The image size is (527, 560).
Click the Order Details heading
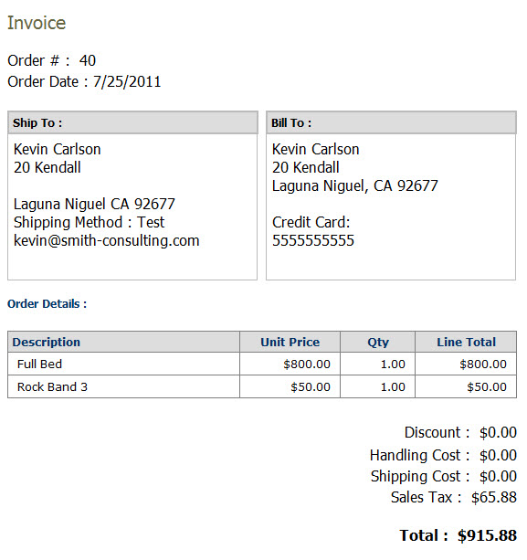click(47, 304)
